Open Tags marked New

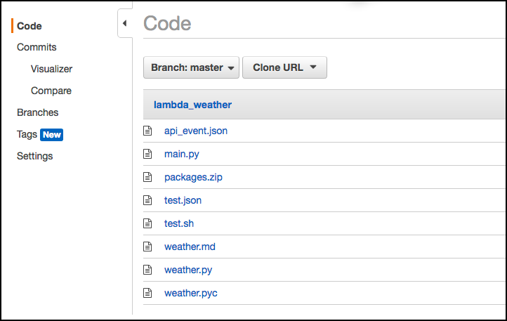(40, 135)
